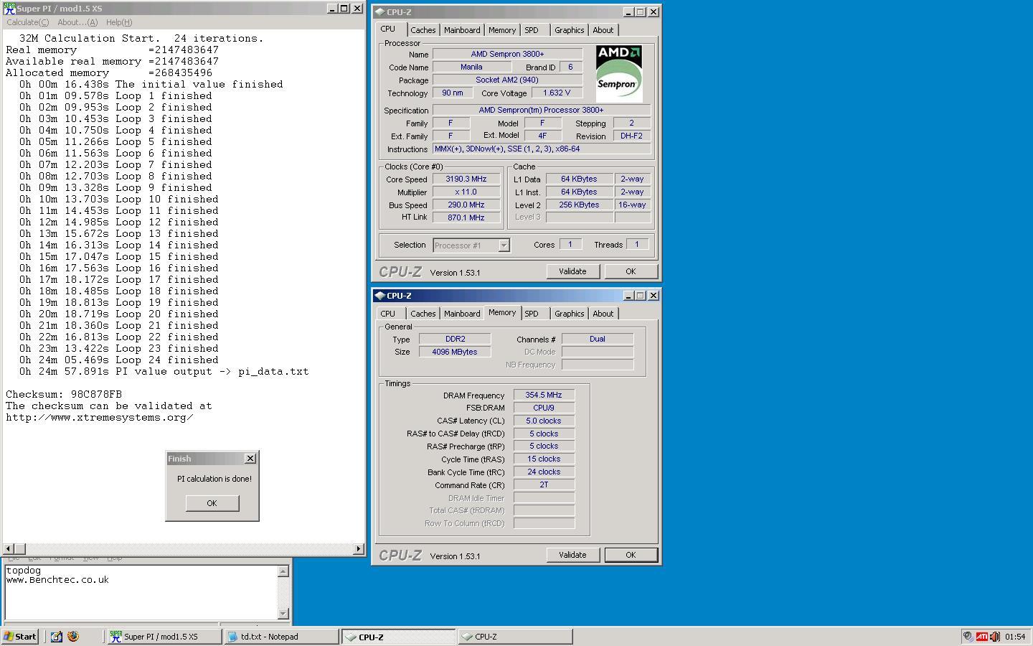Maximize the Super PI window
Image resolution: width=1033 pixels, height=646 pixels.
point(344,9)
